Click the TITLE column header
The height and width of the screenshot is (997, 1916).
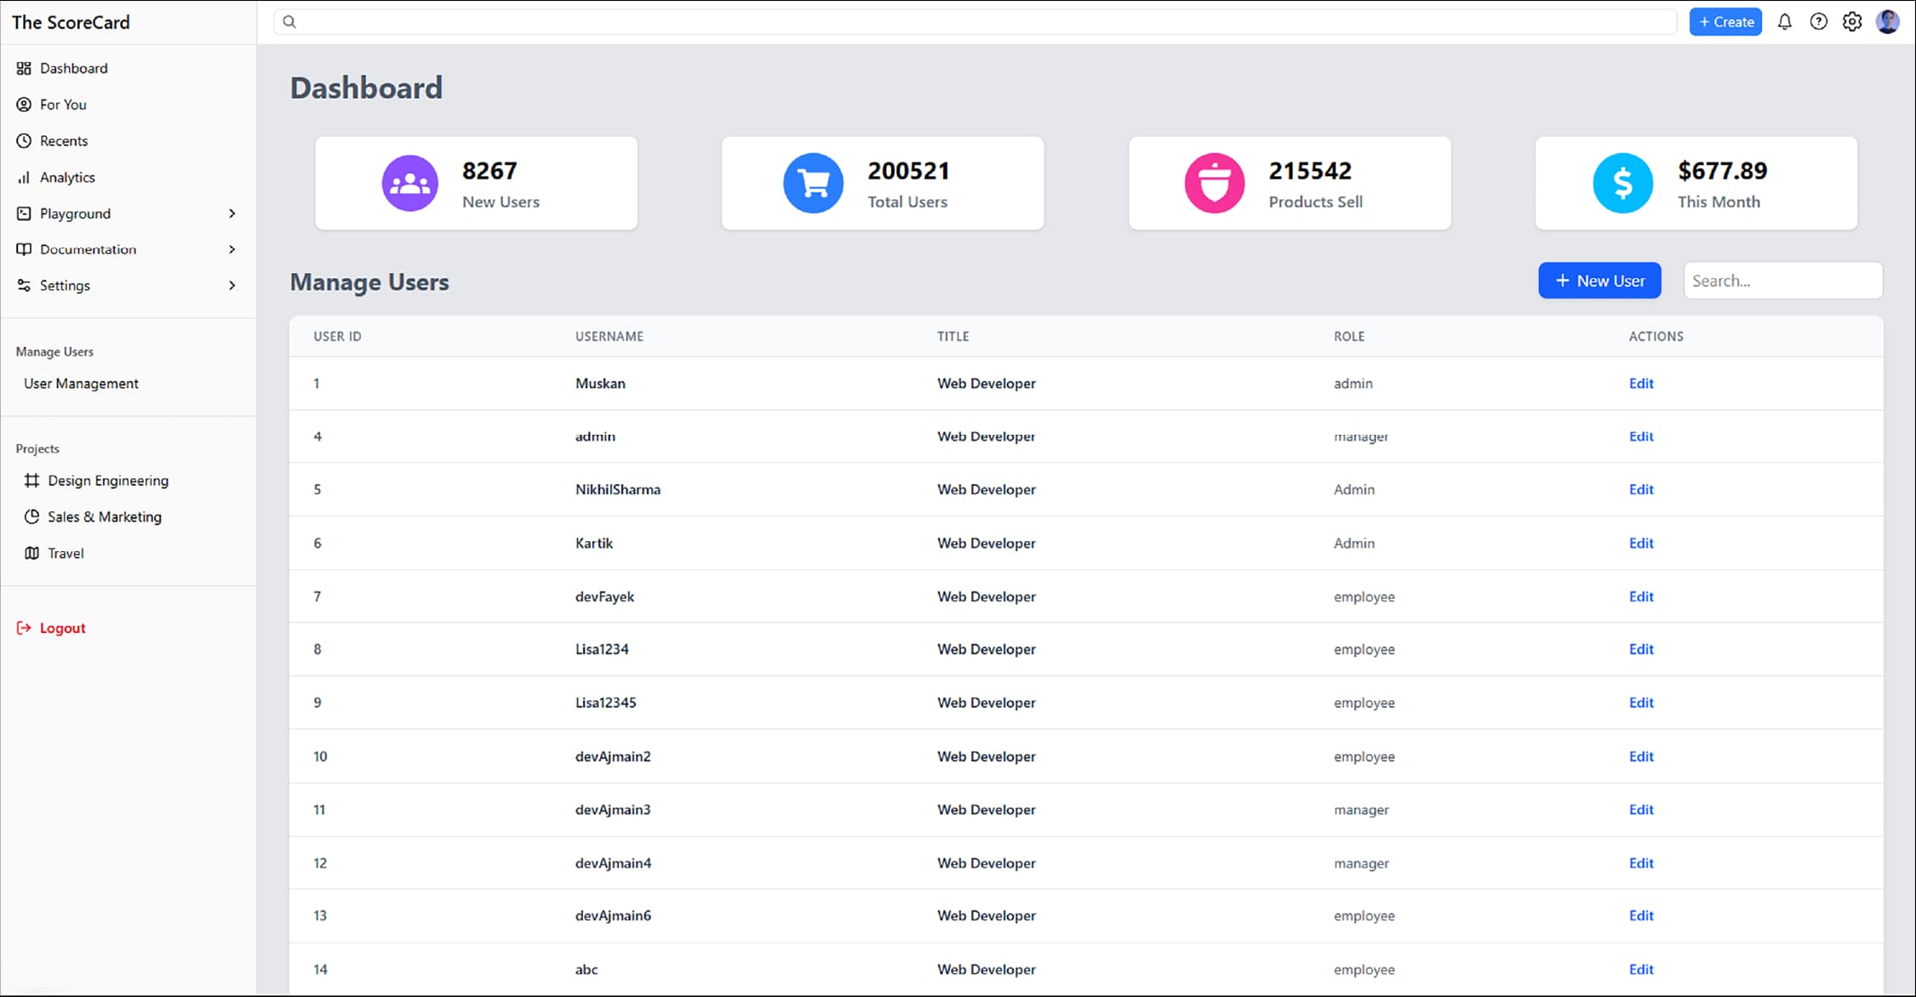click(952, 337)
